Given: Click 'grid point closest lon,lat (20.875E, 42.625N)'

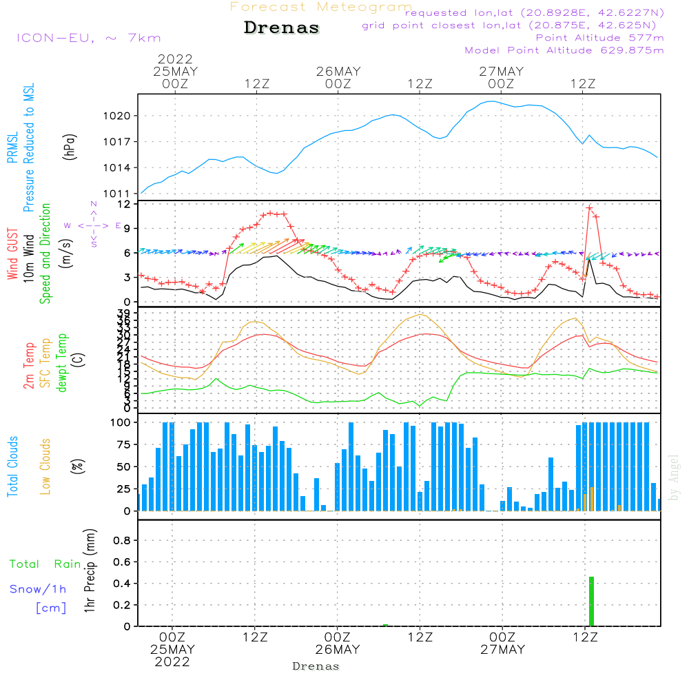Looking at the screenshot, I should click(x=509, y=25).
